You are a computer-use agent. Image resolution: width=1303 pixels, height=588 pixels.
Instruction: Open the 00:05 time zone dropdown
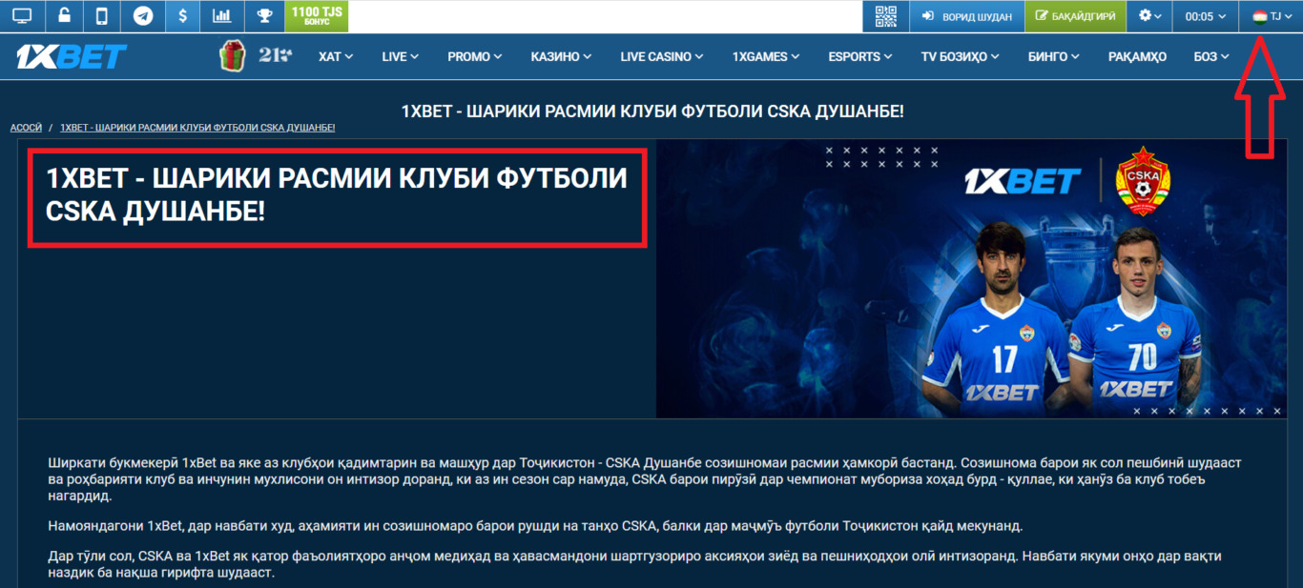tap(1203, 15)
